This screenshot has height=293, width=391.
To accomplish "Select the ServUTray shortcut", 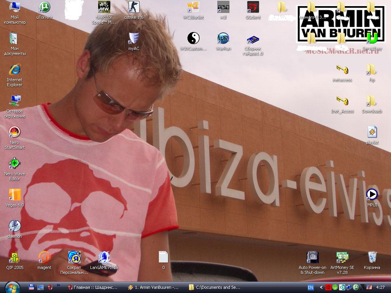I will (372, 42).
